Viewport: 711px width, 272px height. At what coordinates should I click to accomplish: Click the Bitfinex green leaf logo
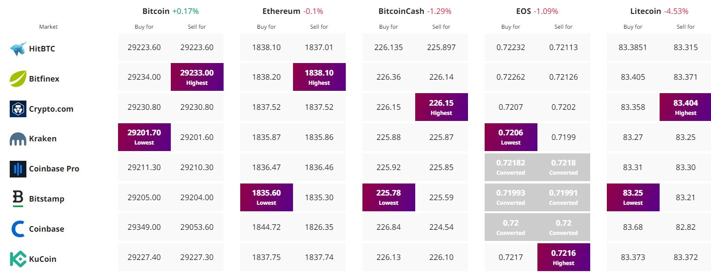tap(18, 79)
